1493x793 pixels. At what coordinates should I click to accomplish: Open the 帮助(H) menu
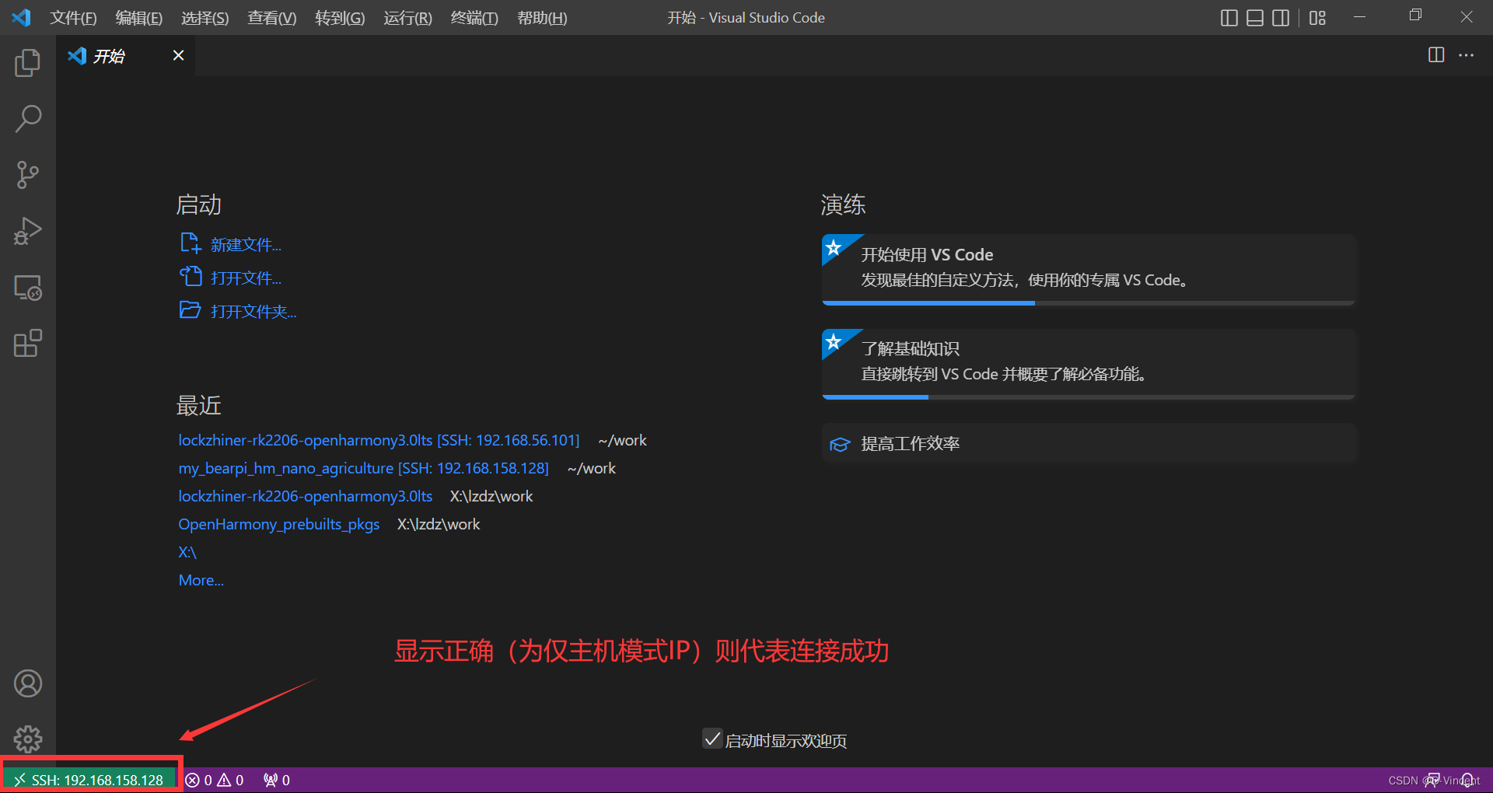542,18
